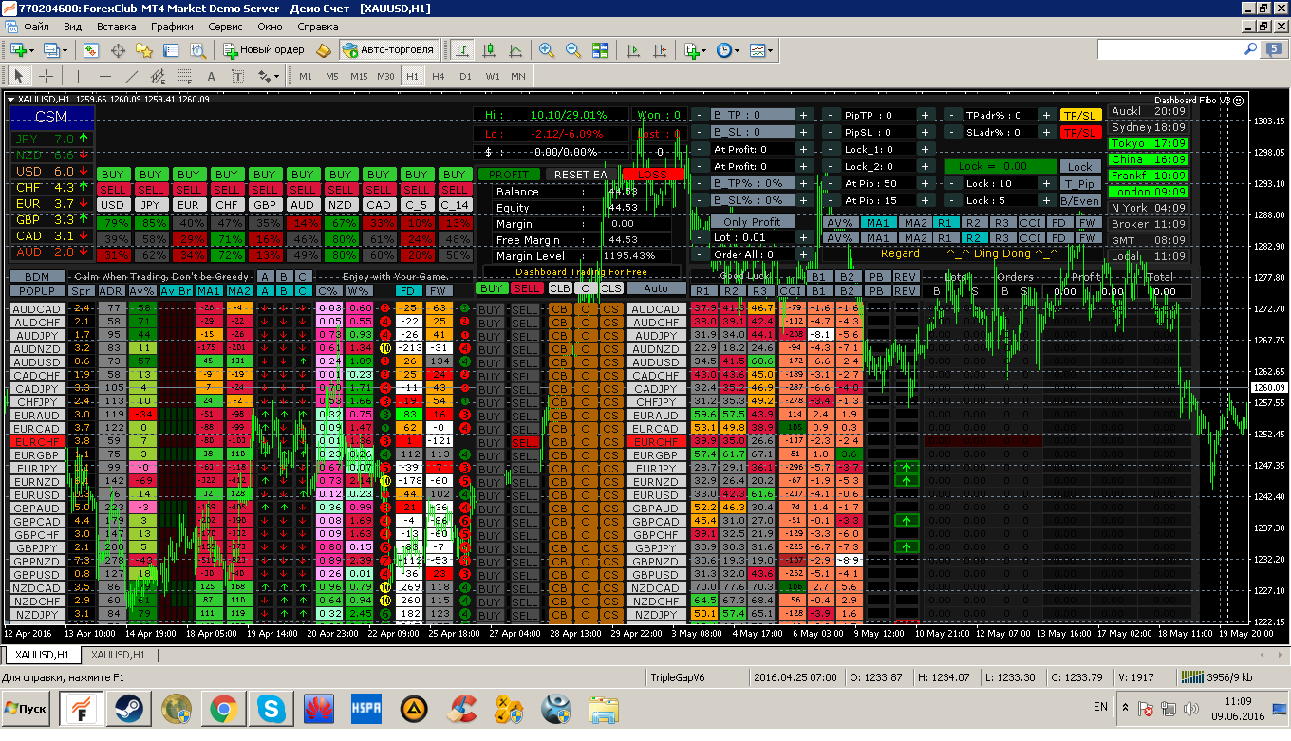Open the chat notifications icon showing 5
This screenshot has width=1291, height=741.
pos(1272,48)
